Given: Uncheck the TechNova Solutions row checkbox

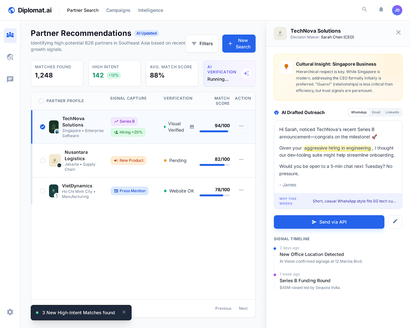Looking at the screenshot, I should [42, 127].
